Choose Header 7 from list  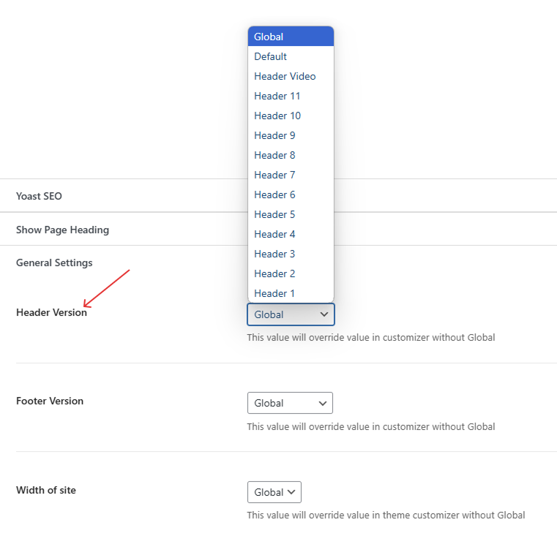[x=290, y=175]
